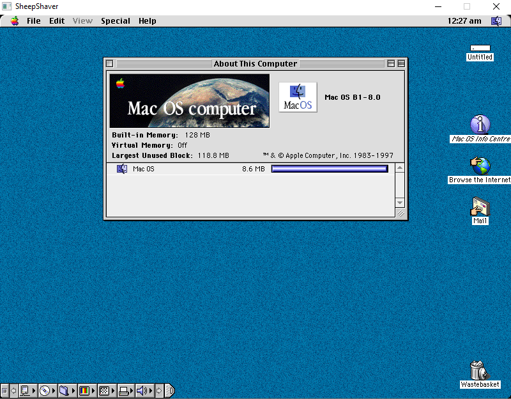Open the Special menu
The width and height of the screenshot is (511, 399).
click(116, 21)
